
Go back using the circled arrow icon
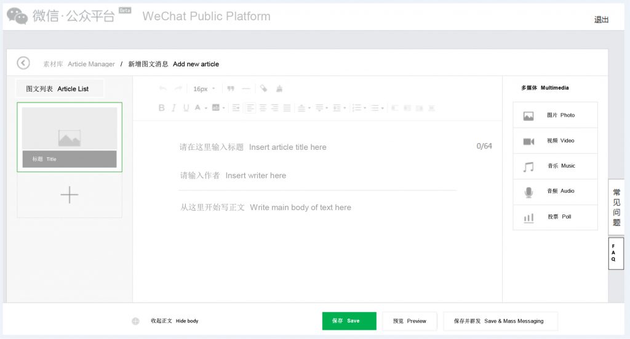point(23,63)
